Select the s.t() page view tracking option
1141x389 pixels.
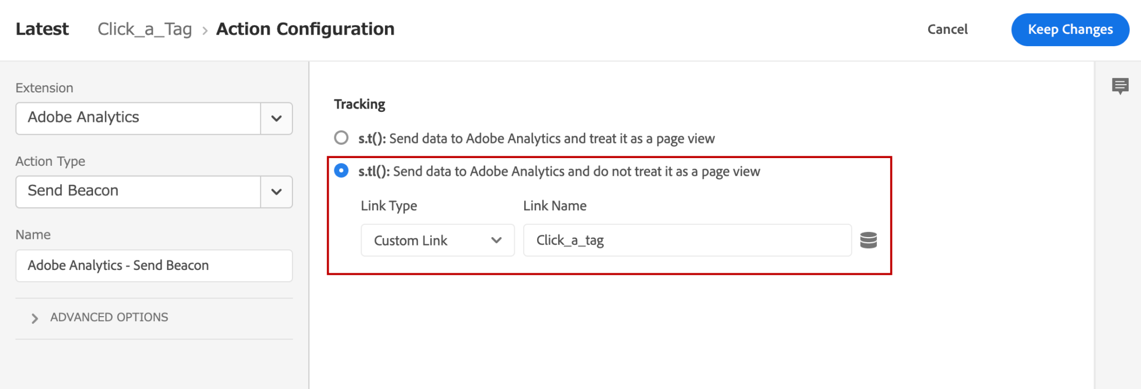(x=341, y=138)
